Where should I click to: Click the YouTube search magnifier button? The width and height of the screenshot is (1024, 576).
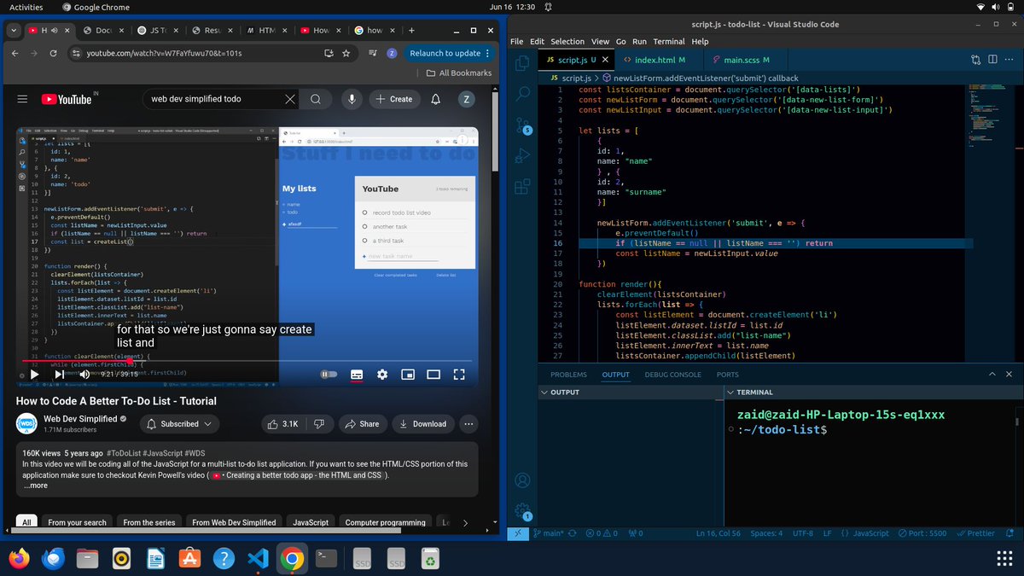coord(315,99)
